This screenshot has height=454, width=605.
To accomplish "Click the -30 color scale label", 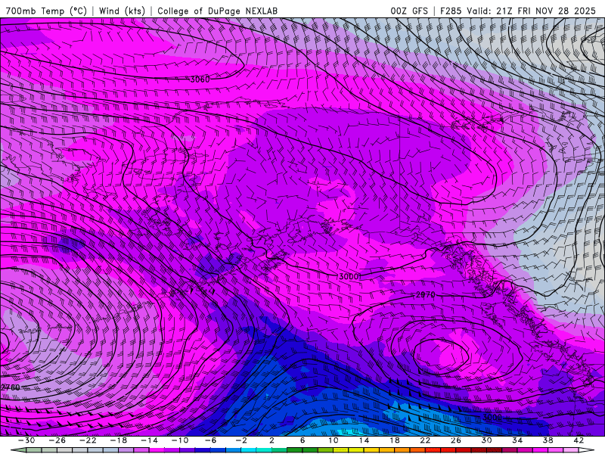I will (26, 440).
